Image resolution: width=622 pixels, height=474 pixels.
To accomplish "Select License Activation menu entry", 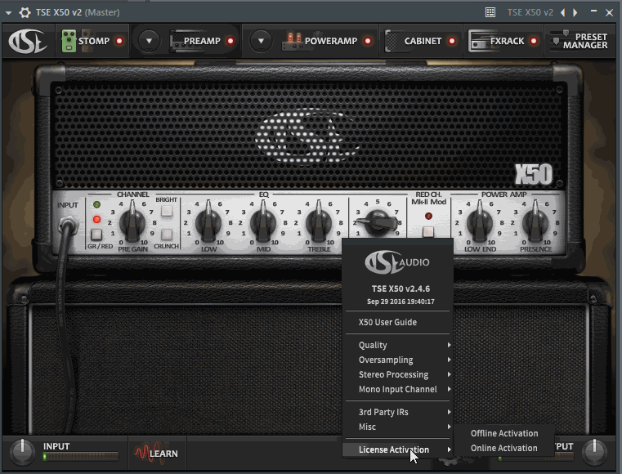I will pyautogui.click(x=397, y=449).
